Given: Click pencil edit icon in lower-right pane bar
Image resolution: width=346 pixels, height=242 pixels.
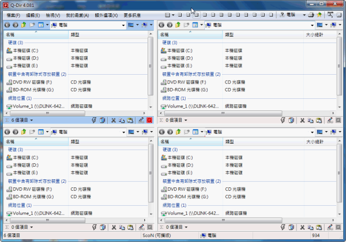Looking at the screenshot, I should click(330, 227).
